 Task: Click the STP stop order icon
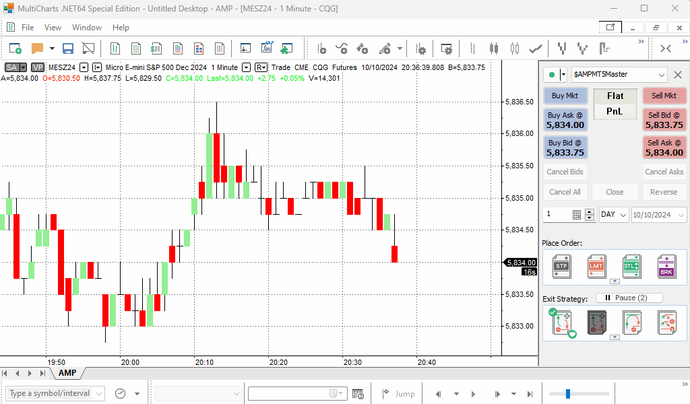[561, 266]
